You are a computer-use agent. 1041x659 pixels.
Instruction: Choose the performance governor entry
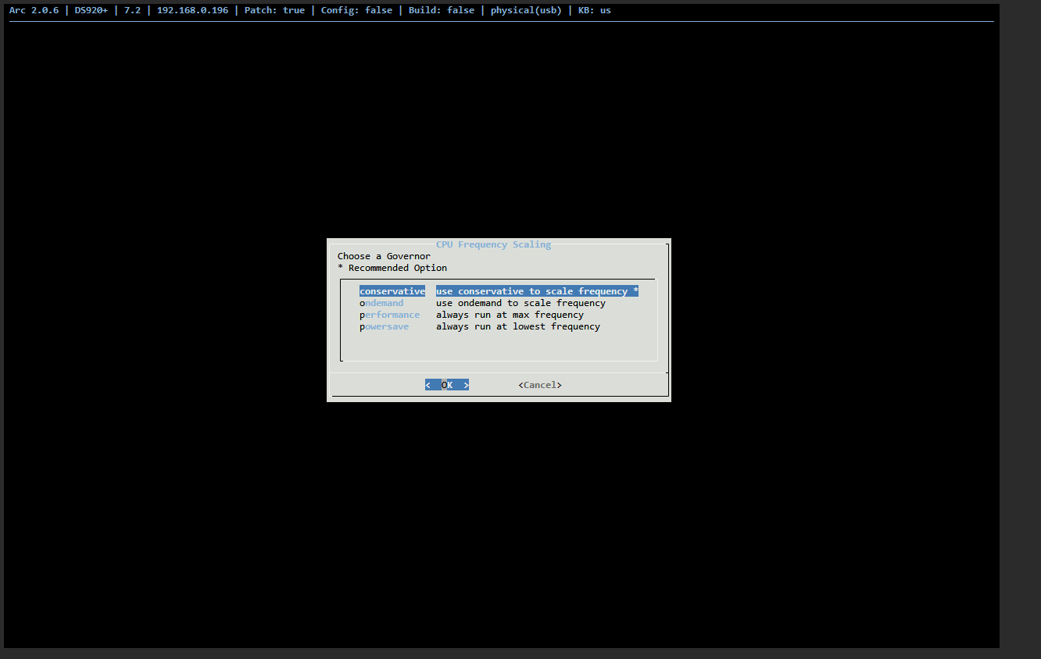(389, 315)
